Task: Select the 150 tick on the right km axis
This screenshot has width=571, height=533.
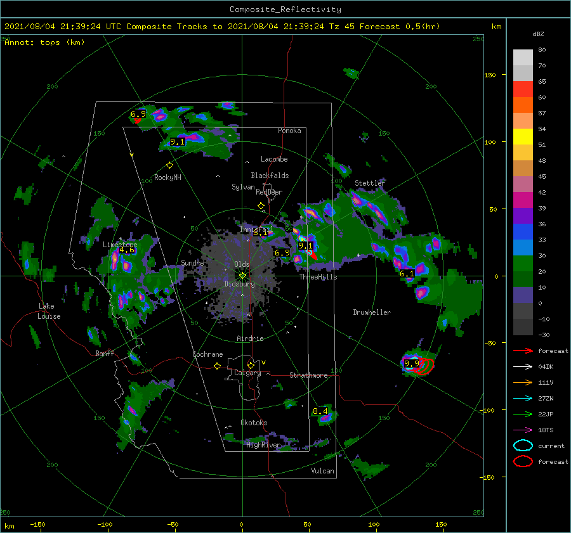Action: (x=490, y=75)
